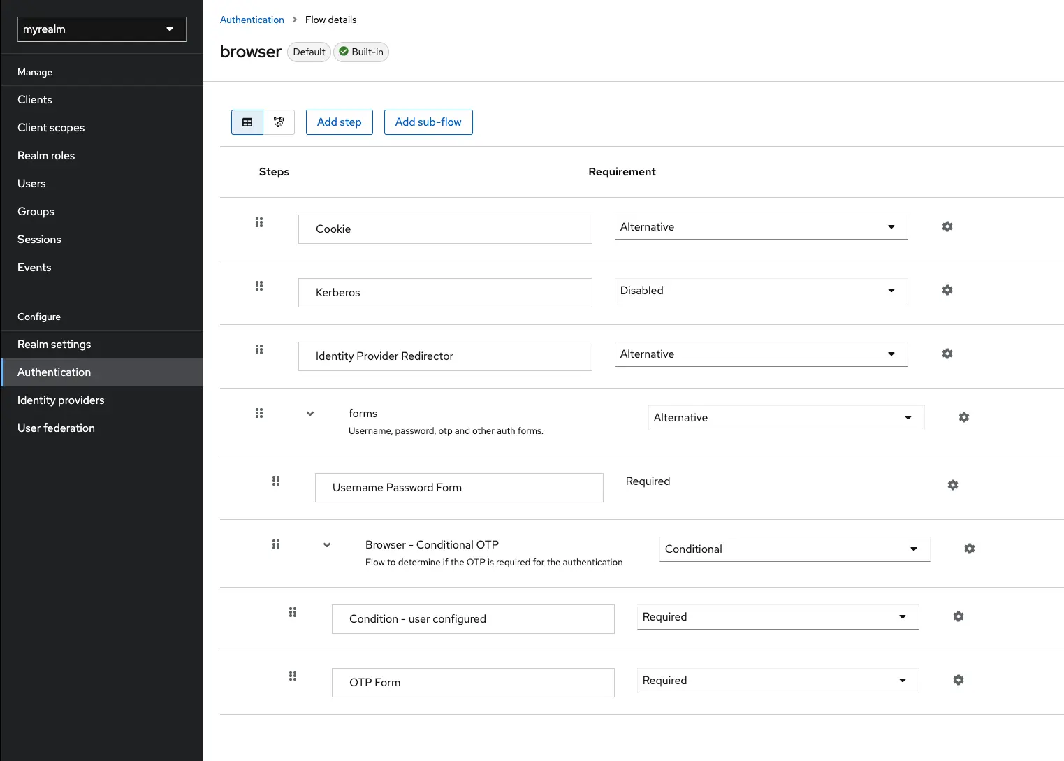Image resolution: width=1064 pixels, height=761 pixels.
Task: Navigate to Identity providers in sidebar
Action: [x=61, y=400]
